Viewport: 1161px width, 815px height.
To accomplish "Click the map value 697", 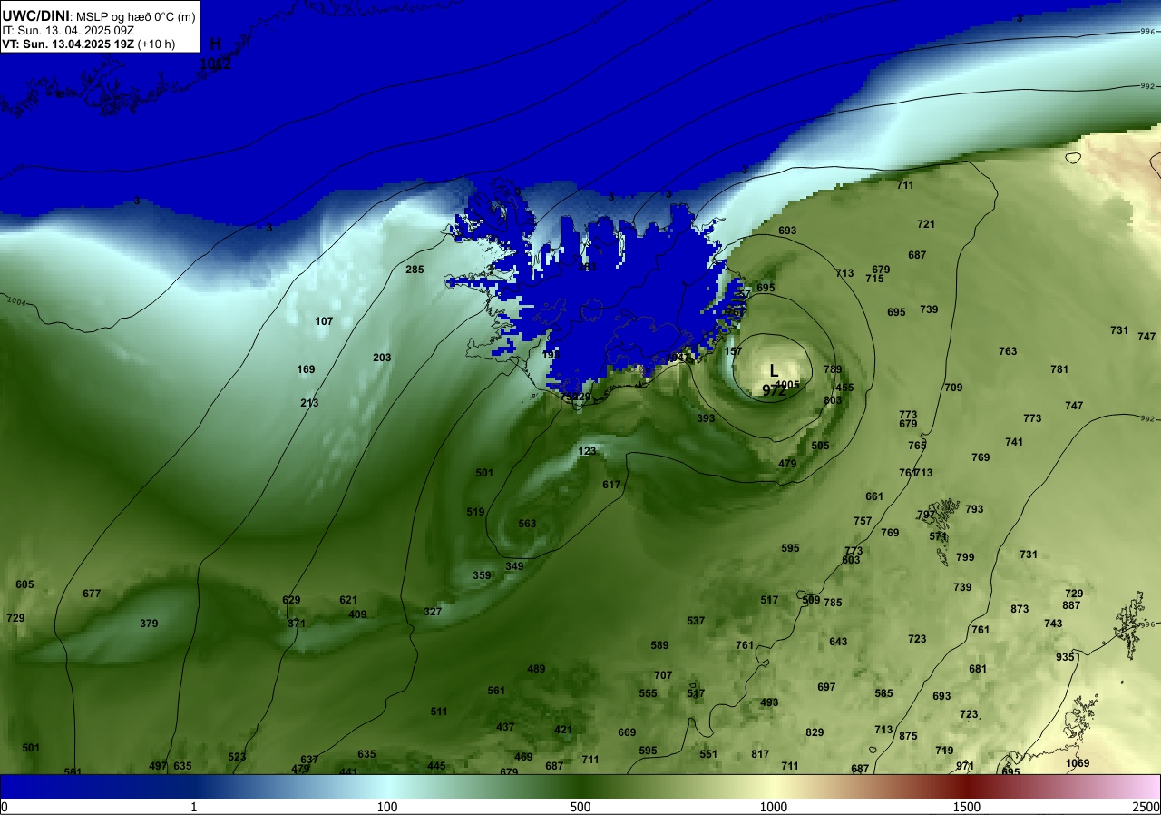I will point(826,687).
